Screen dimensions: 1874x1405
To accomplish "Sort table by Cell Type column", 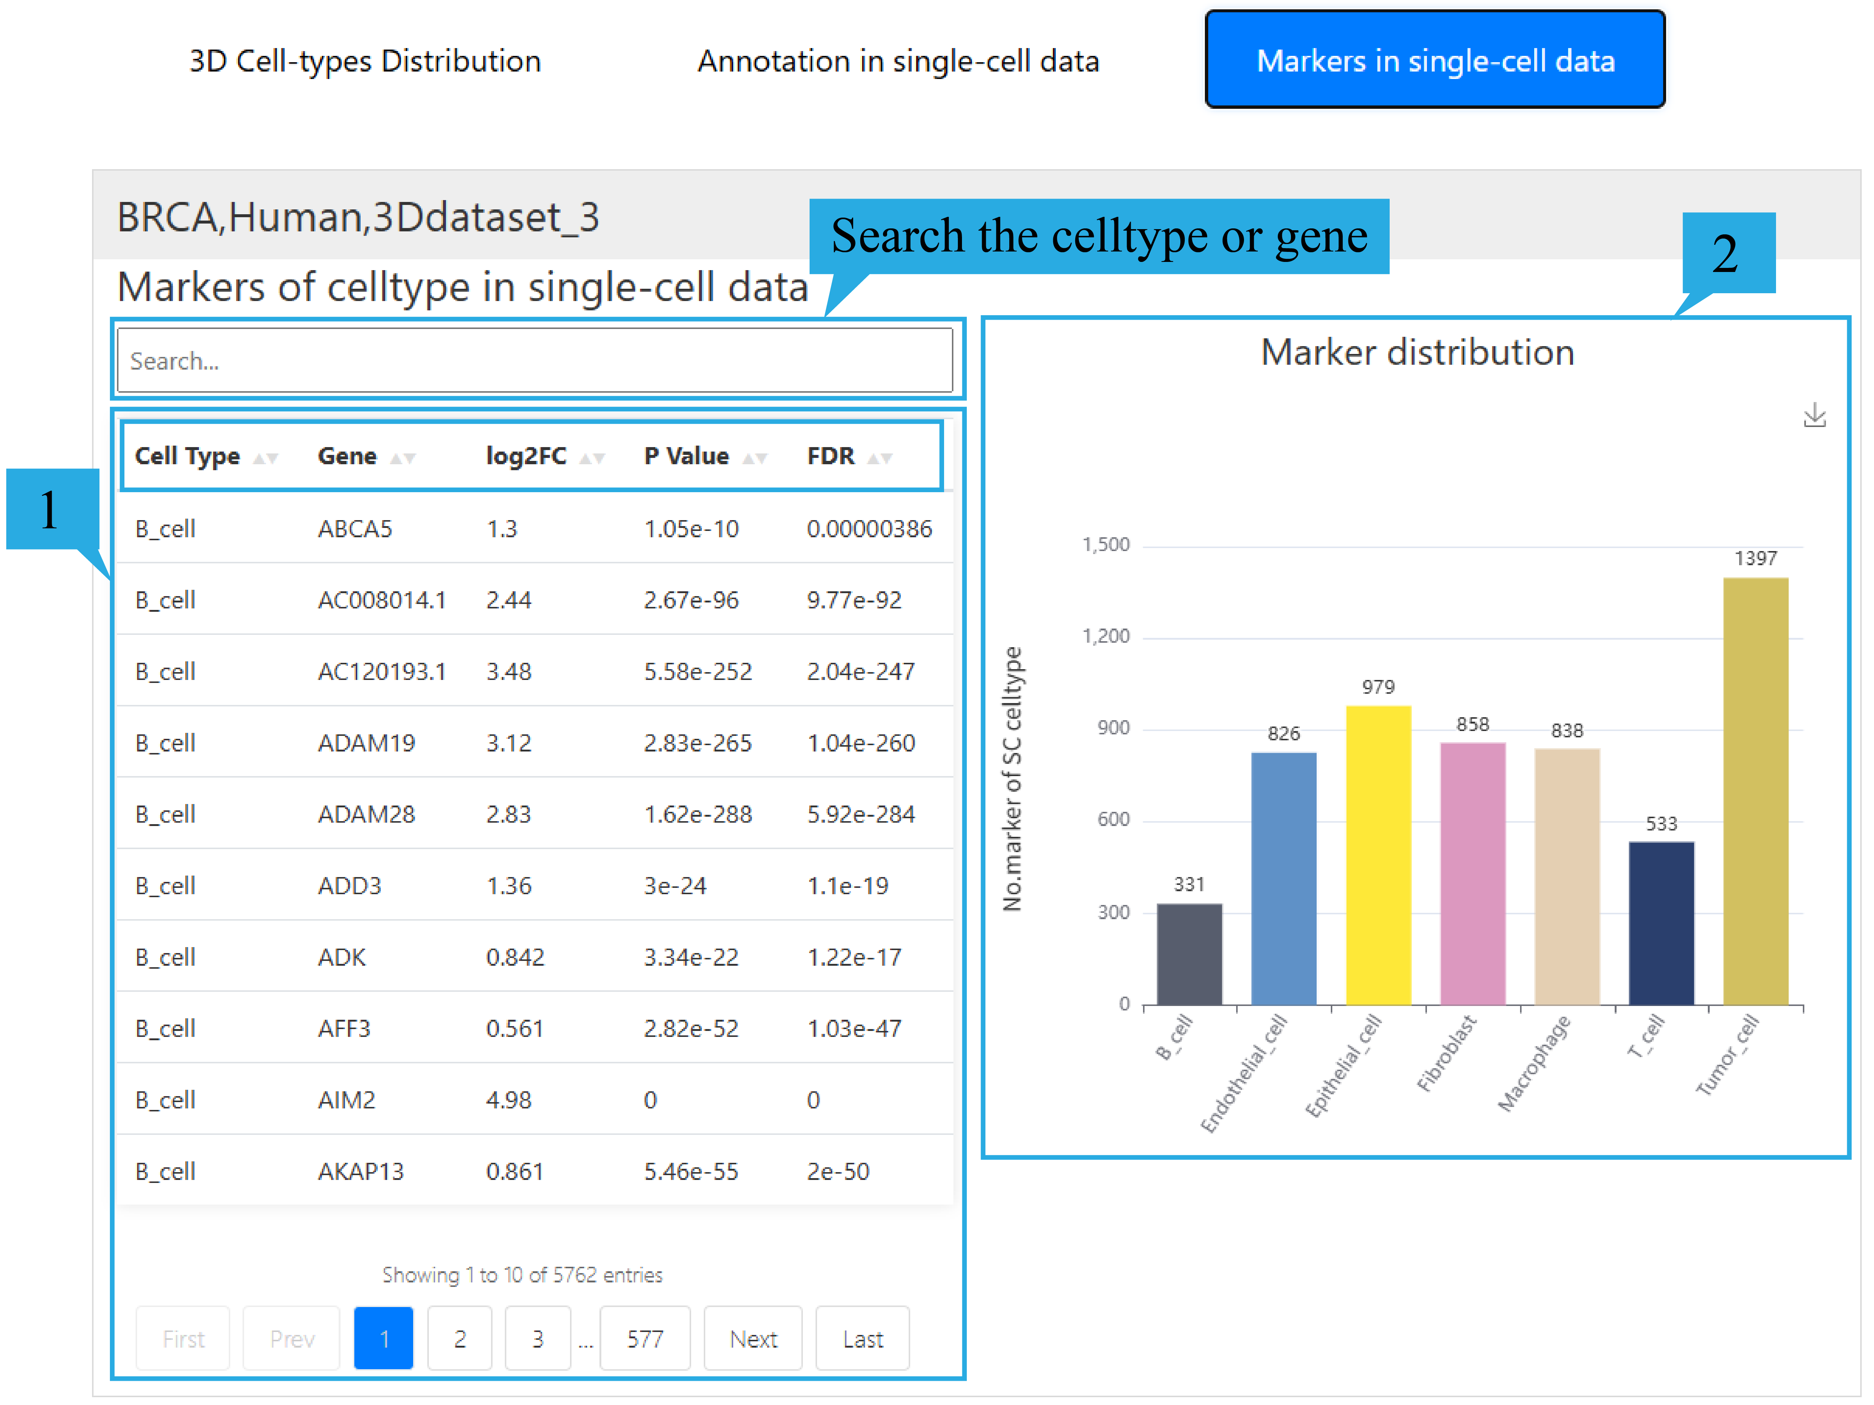I will click(187, 456).
